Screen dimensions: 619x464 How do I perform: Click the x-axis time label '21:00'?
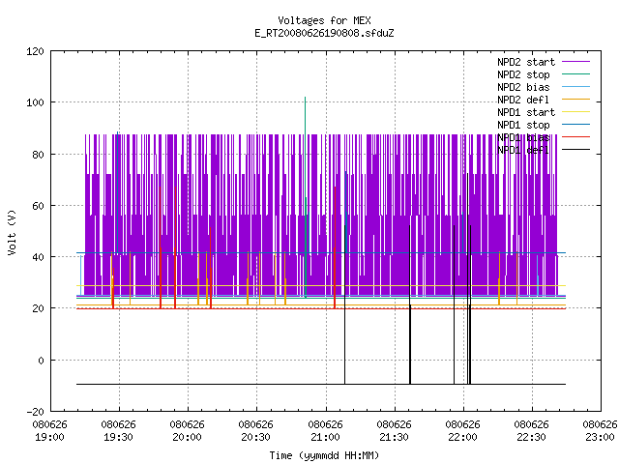[x=325, y=438]
